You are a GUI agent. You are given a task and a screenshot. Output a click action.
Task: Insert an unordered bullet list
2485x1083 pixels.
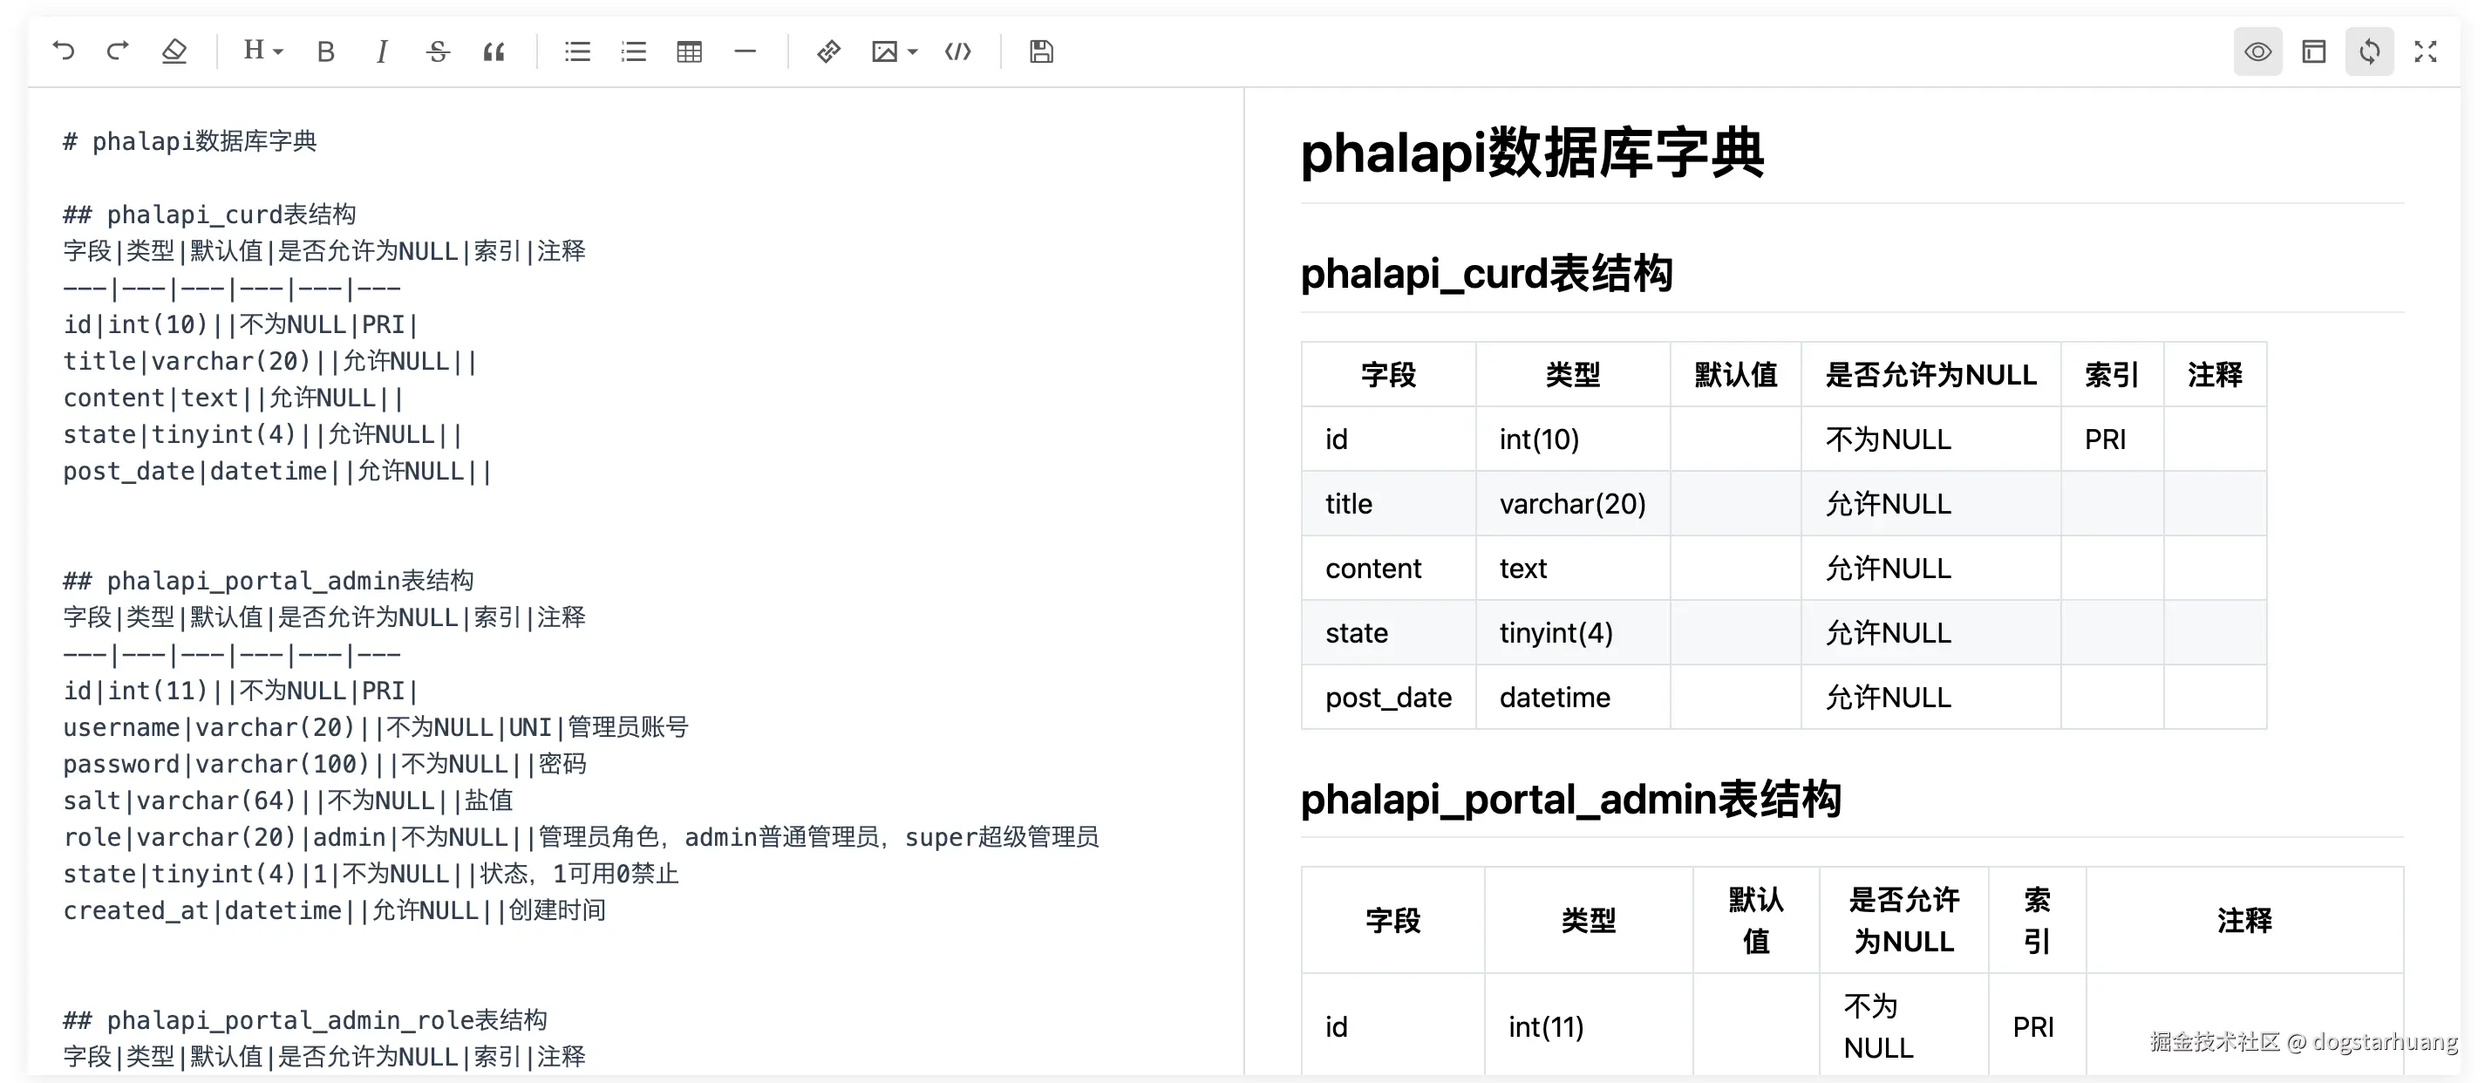(578, 52)
